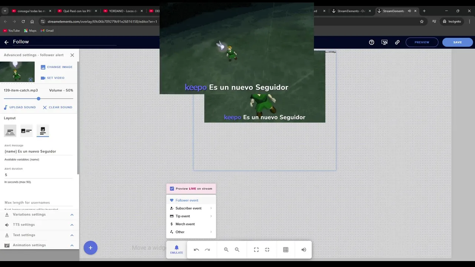Open the YouTube bookmark
Viewport: 475px width, 267px height.
(12, 31)
